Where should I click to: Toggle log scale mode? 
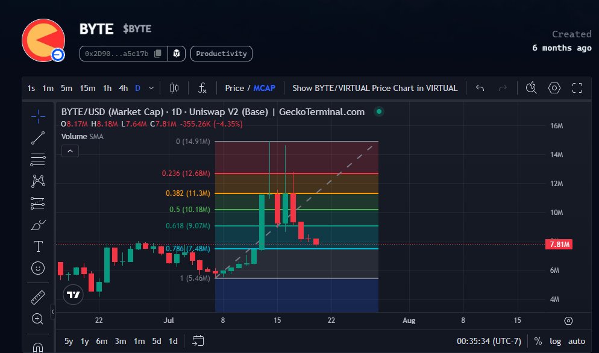point(555,341)
